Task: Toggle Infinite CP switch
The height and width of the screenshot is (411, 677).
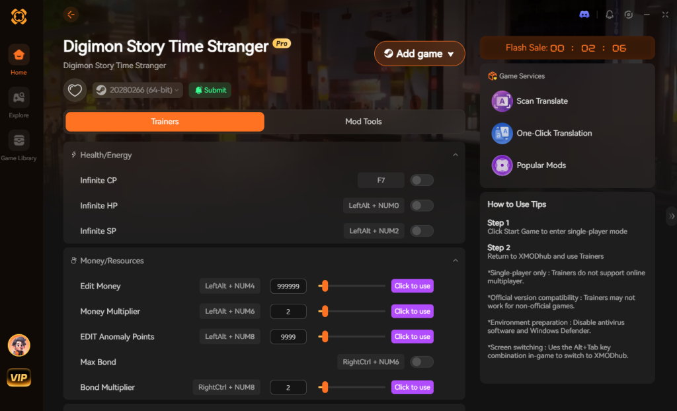Action: (421, 180)
